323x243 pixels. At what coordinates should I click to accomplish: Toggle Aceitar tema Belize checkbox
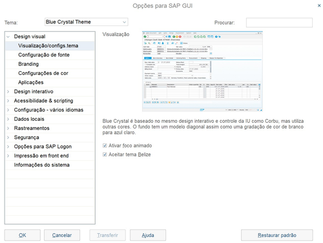tap(105, 154)
